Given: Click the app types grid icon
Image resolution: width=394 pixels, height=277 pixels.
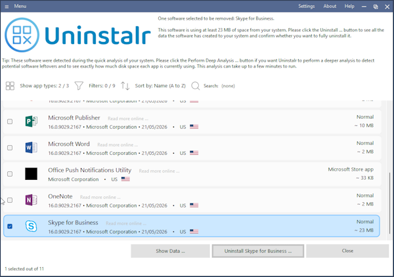Looking at the screenshot, I should coord(10,86).
